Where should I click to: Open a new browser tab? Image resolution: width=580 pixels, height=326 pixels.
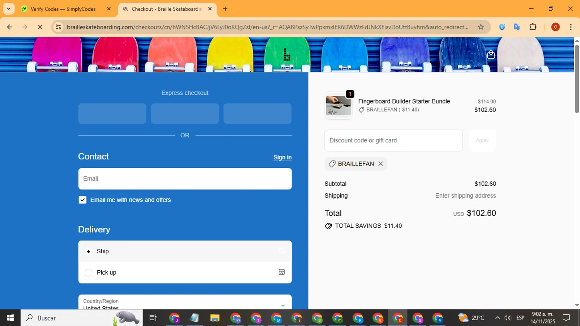225,9
